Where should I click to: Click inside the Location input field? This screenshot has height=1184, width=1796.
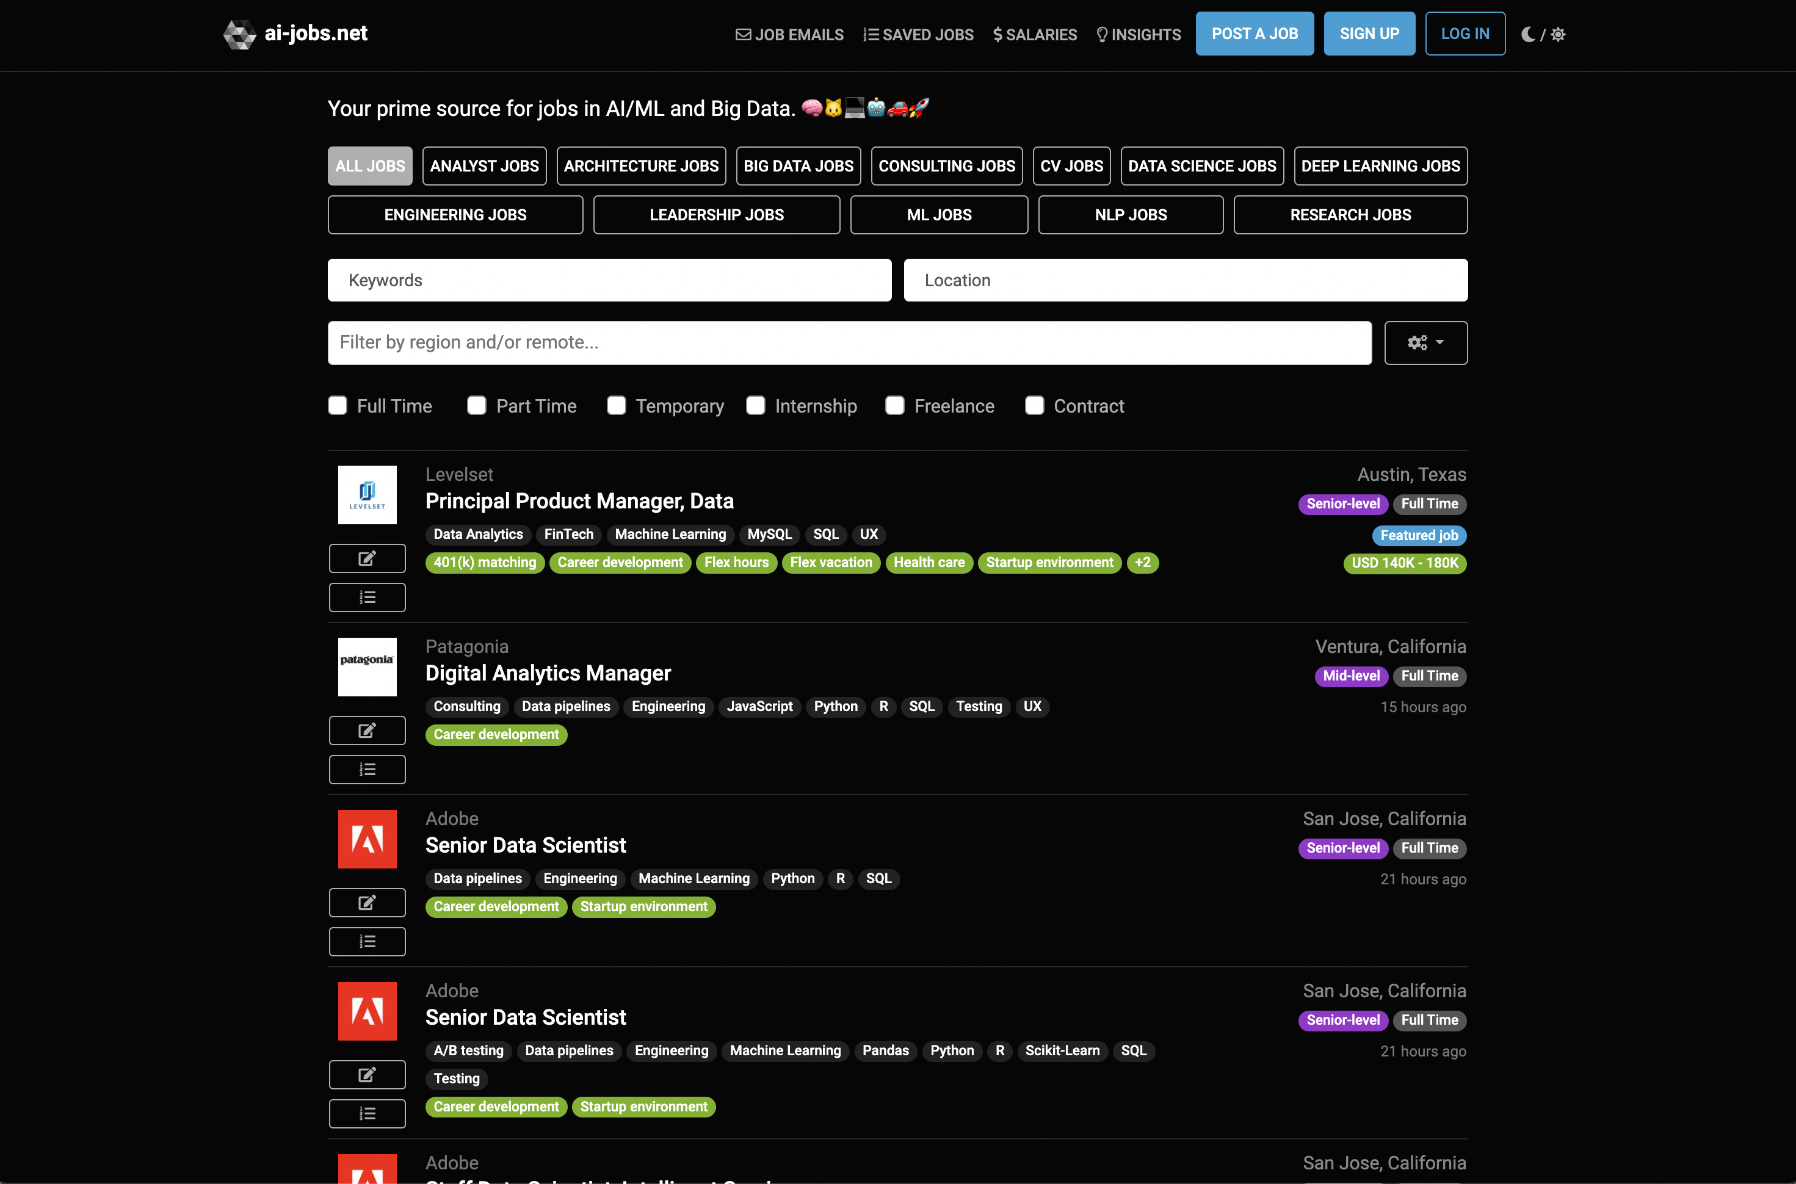(1186, 280)
